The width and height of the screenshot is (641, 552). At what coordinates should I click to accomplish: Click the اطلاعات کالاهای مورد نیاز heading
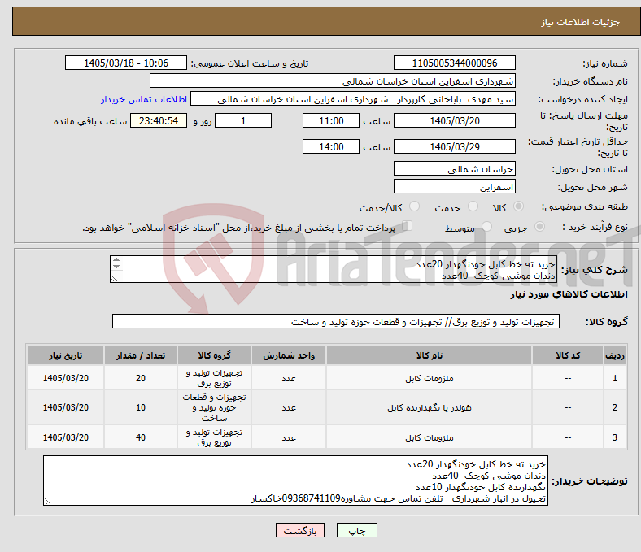tap(569, 294)
